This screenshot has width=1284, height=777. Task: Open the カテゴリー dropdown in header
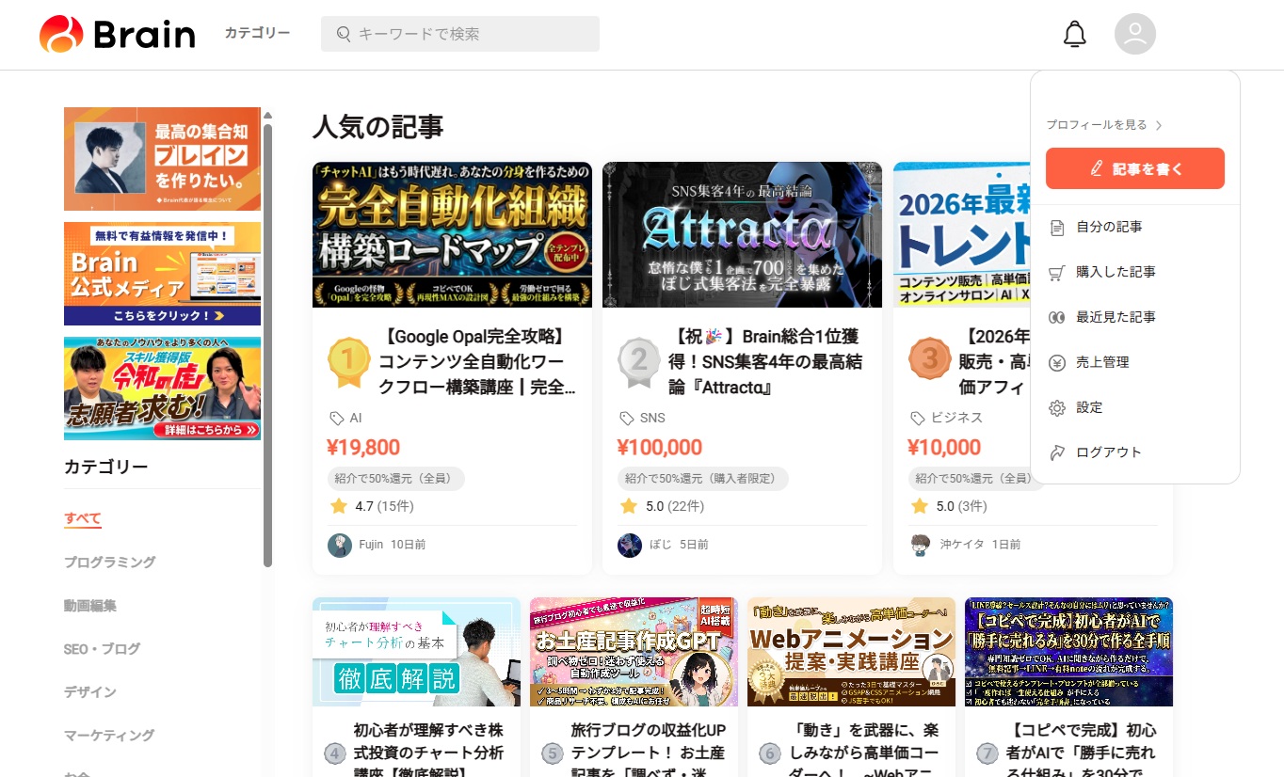pyautogui.click(x=257, y=33)
